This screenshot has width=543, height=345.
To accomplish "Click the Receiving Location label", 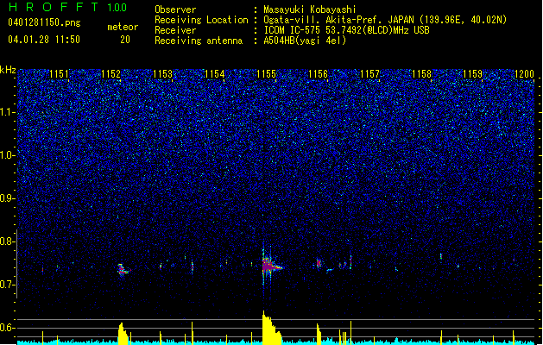I will (x=201, y=20).
